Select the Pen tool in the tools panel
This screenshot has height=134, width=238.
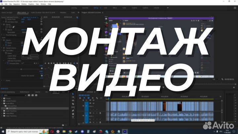click(x=73, y=111)
